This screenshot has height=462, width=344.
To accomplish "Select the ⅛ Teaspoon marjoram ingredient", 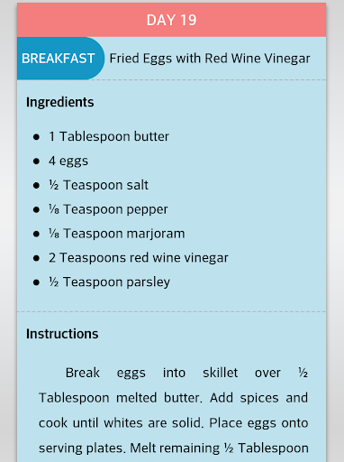I will point(117,234).
